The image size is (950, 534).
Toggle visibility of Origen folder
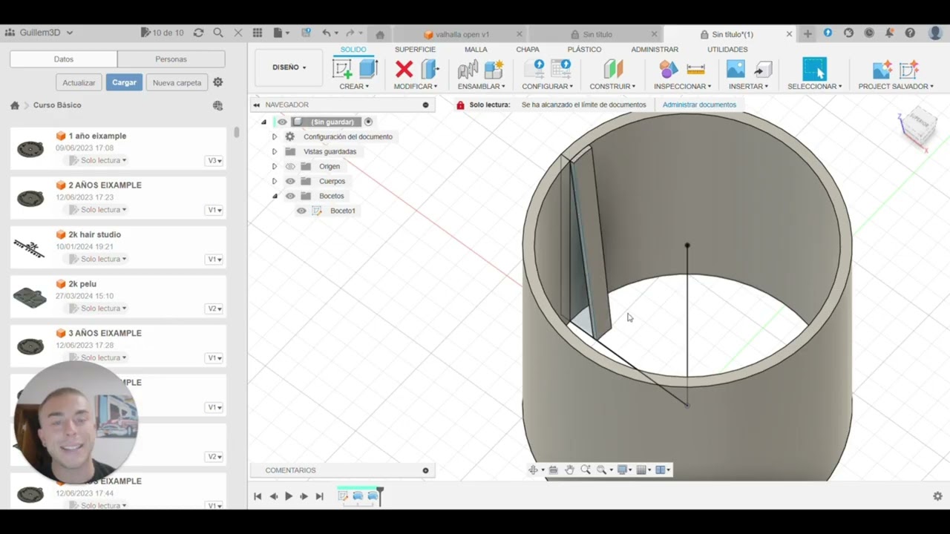pyautogui.click(x=290, y=166)
